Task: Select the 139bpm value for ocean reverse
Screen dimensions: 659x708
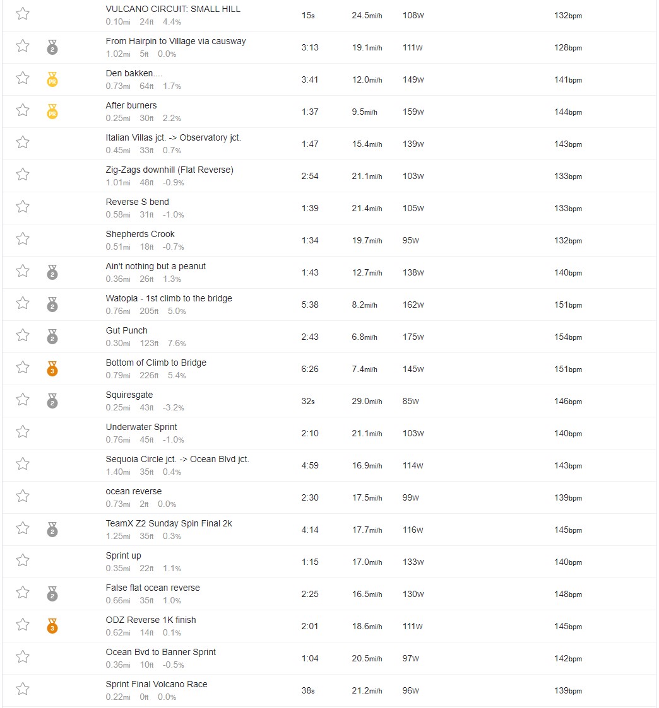Action: point(568,497)
